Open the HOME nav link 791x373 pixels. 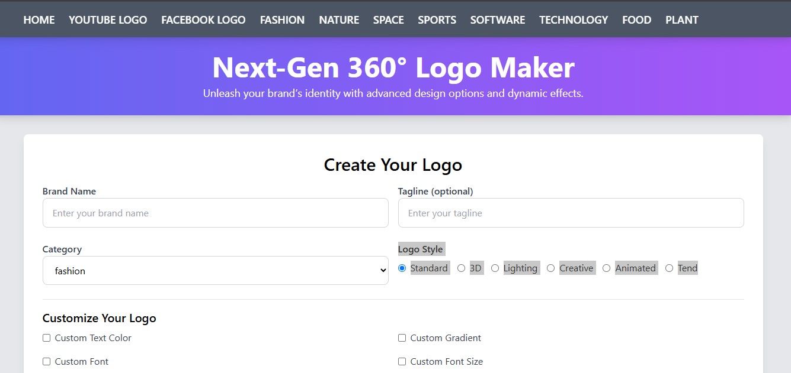(x=39, y=20)
